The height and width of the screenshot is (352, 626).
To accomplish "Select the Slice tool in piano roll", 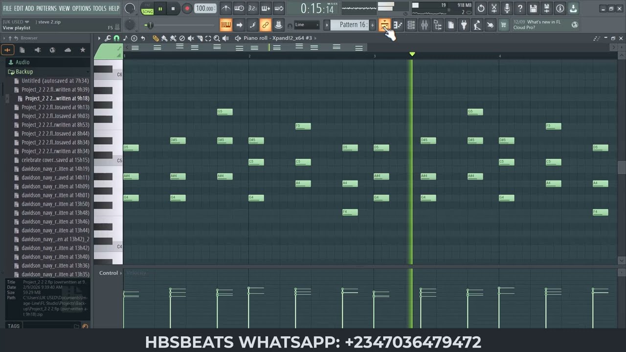I will [x=200, y=38].
